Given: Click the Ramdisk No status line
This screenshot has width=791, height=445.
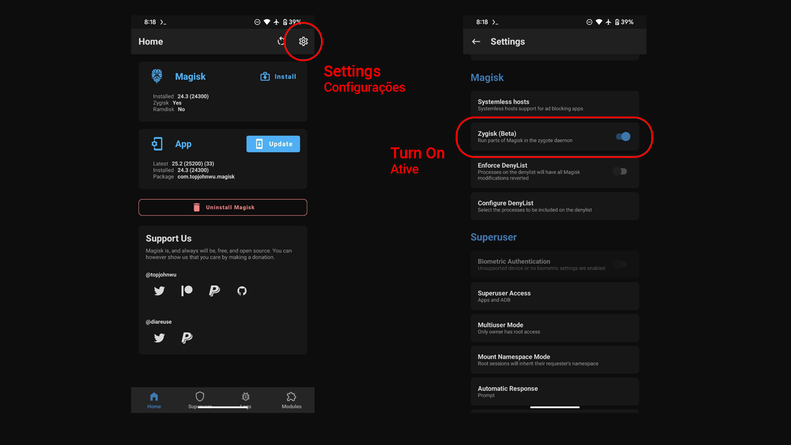Looking at the screenshot, I should tap(169, 109).
